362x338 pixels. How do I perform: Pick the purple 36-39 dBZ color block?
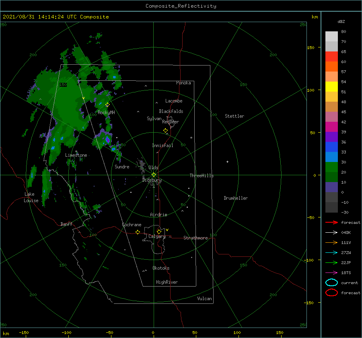331,137
